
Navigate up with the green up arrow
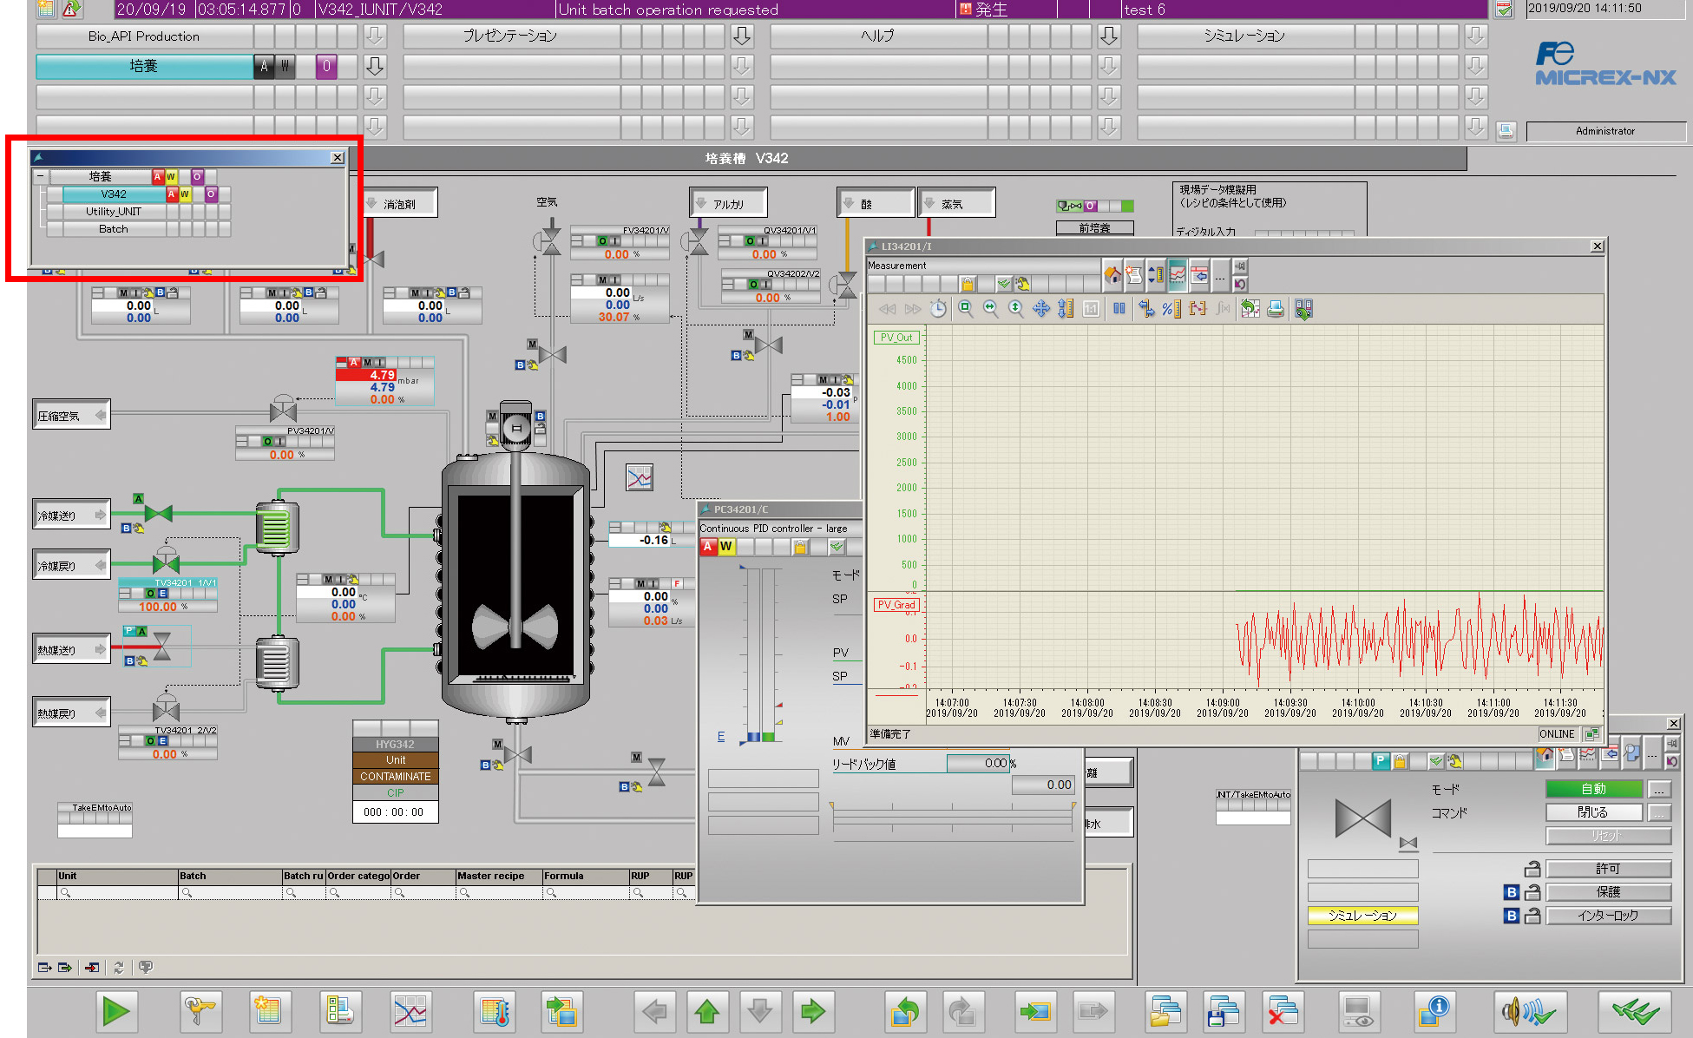point(707,1011)
